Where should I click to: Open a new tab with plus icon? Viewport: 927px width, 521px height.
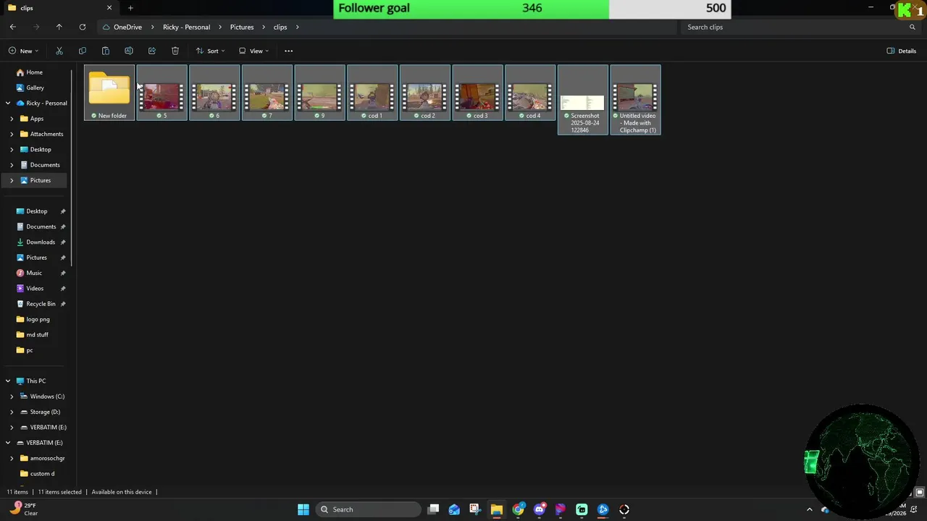point(130,8)
